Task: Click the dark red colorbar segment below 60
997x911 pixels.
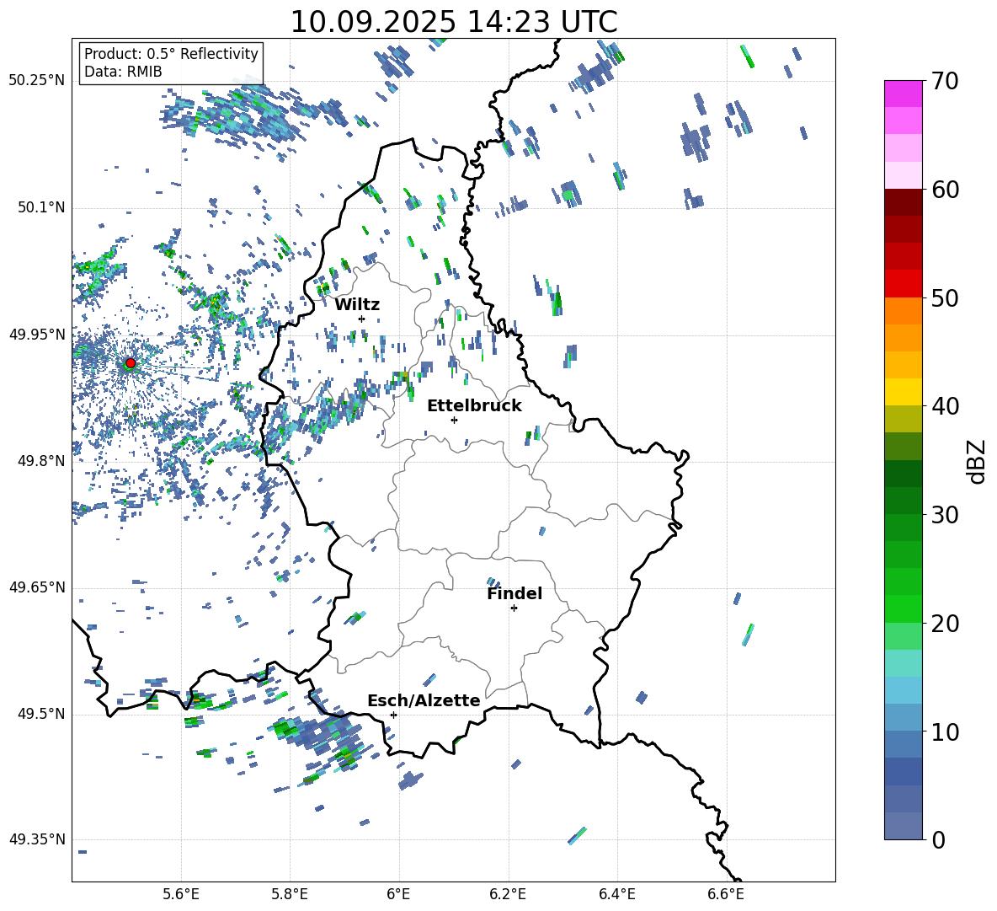Action: tap(903, 201)
